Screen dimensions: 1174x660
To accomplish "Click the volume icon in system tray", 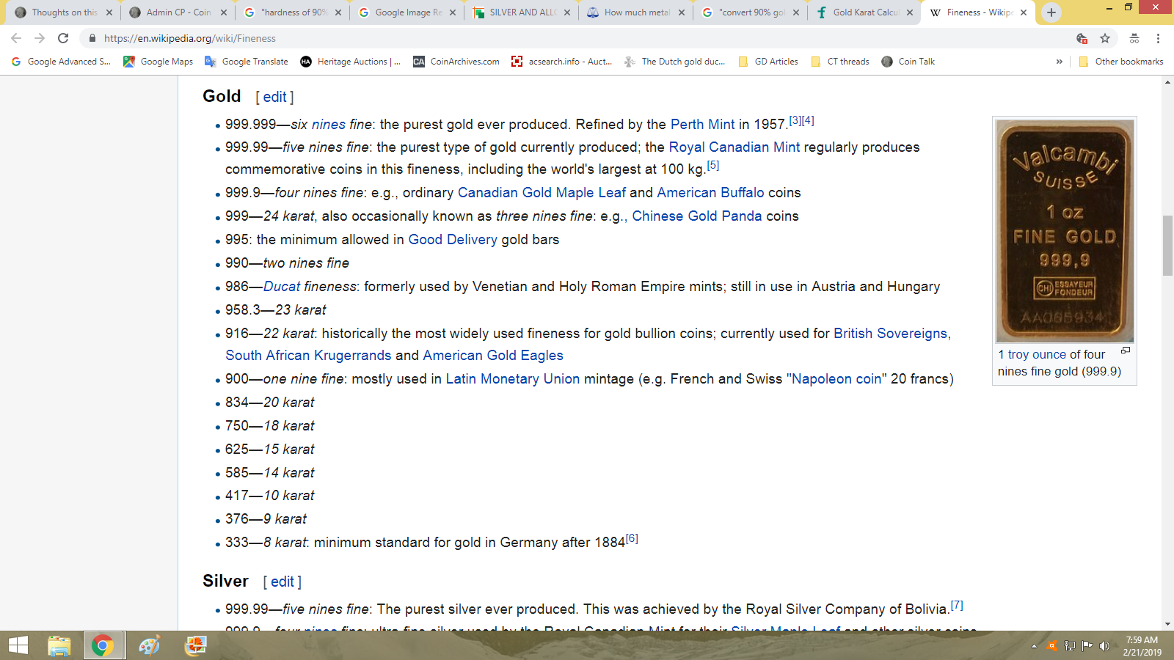I will click(1104, 646).
